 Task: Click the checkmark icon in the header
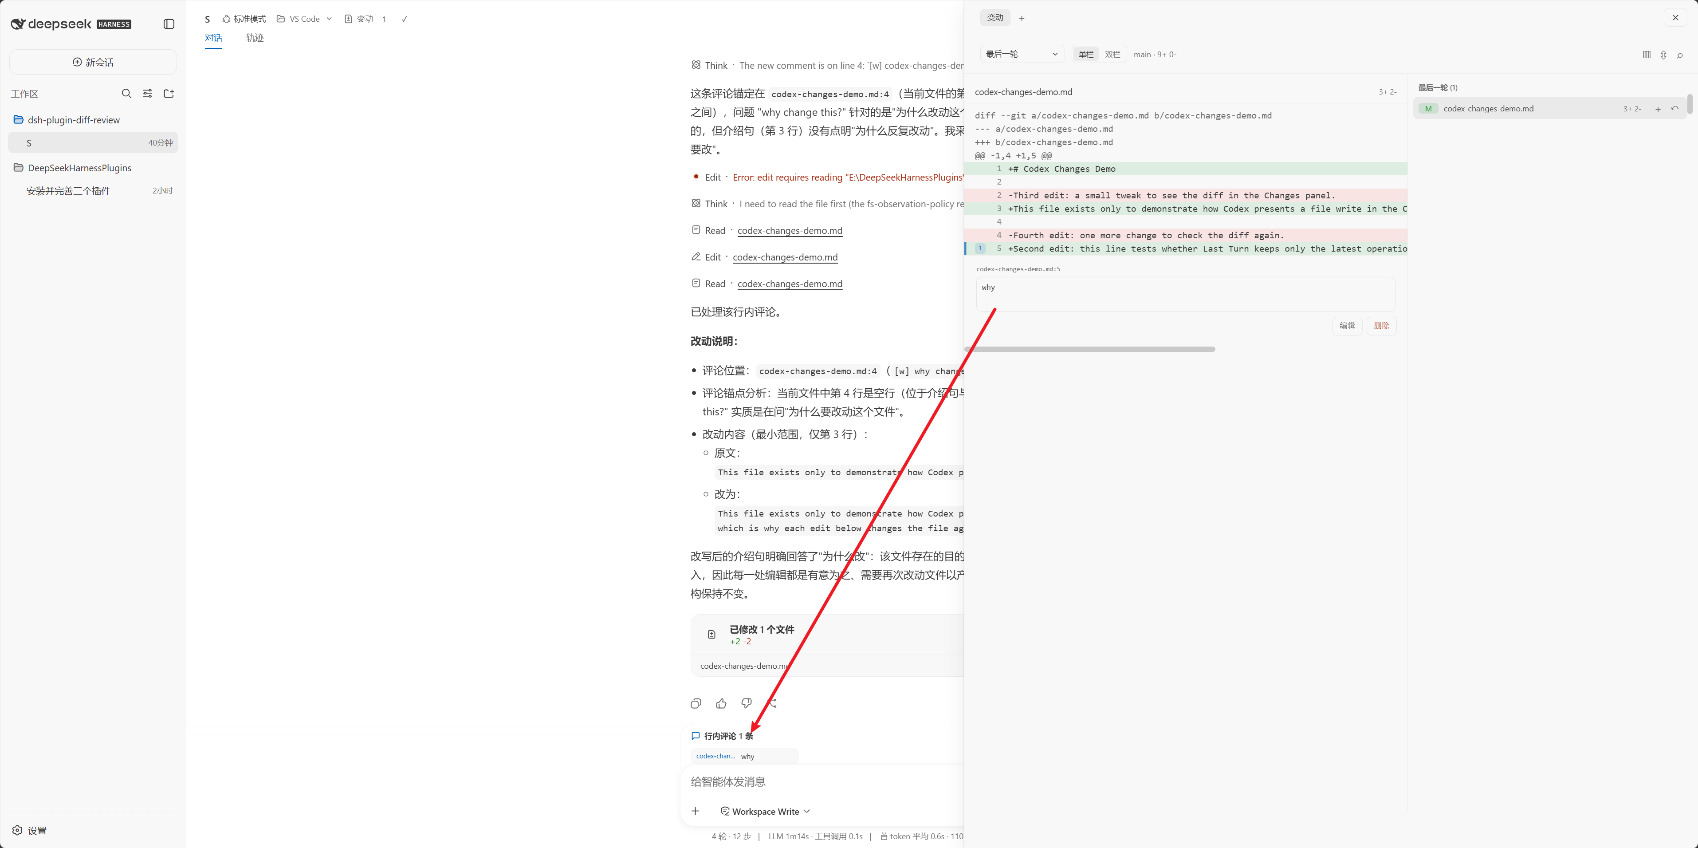(x=404, y=19)
